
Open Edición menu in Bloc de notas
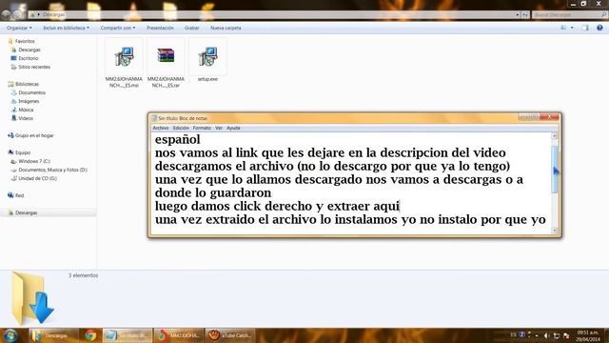[x=181, y=128]
